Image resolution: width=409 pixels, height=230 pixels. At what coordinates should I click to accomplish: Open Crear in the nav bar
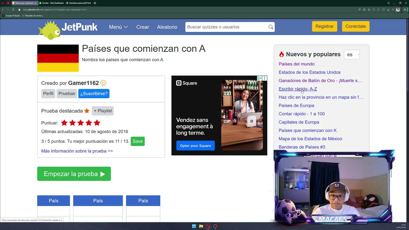coord(143,27)
